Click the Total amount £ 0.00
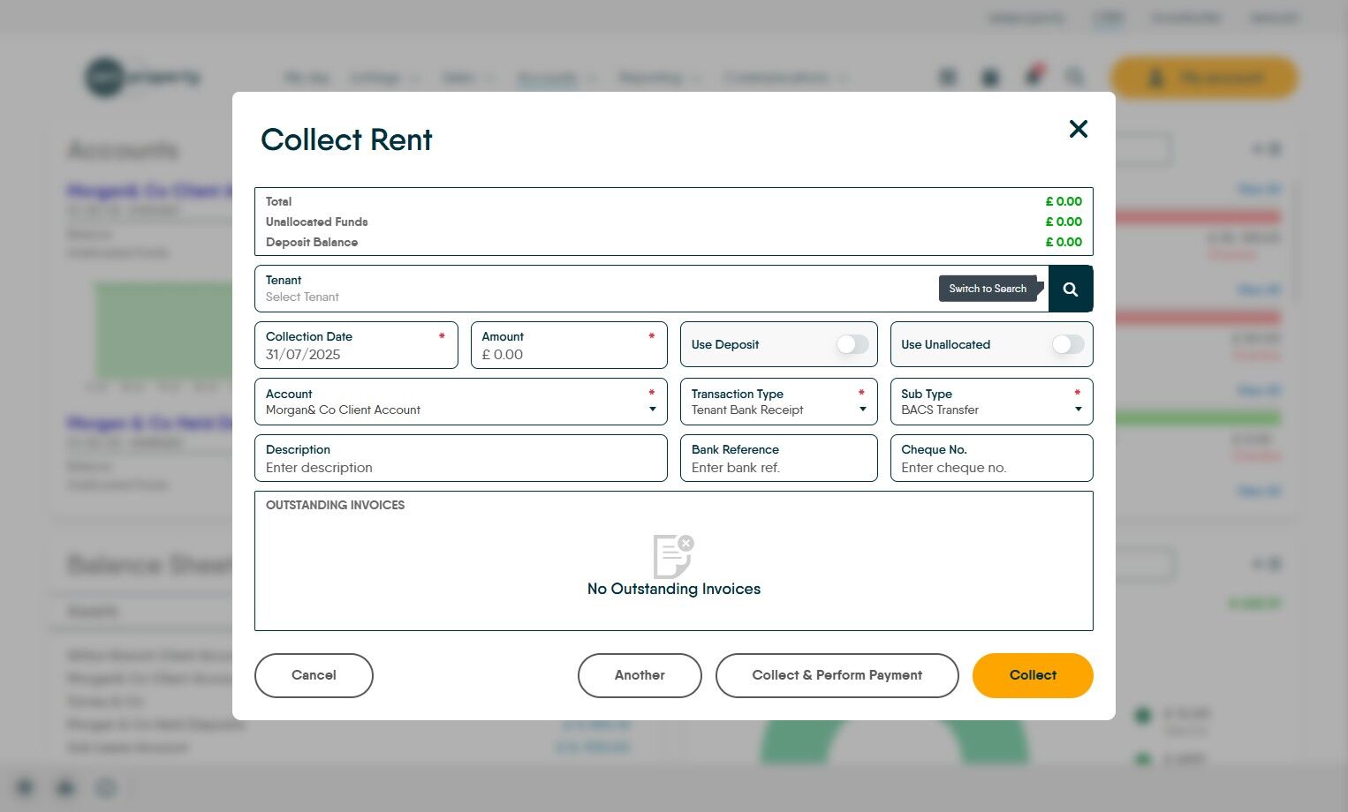 (x=1064, y=201)
